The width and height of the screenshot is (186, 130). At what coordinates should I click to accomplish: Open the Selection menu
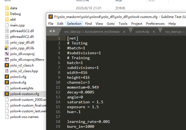(x=74, y=24)
